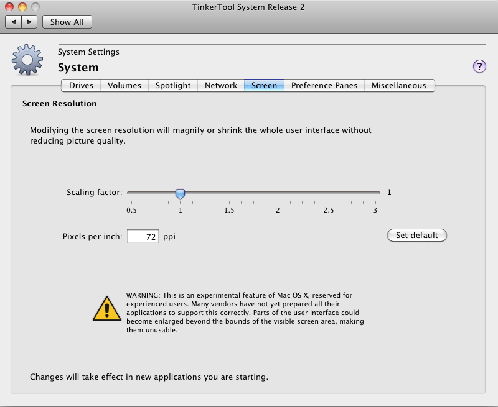Click the slider track near the 2 mark

click(278, 193)
